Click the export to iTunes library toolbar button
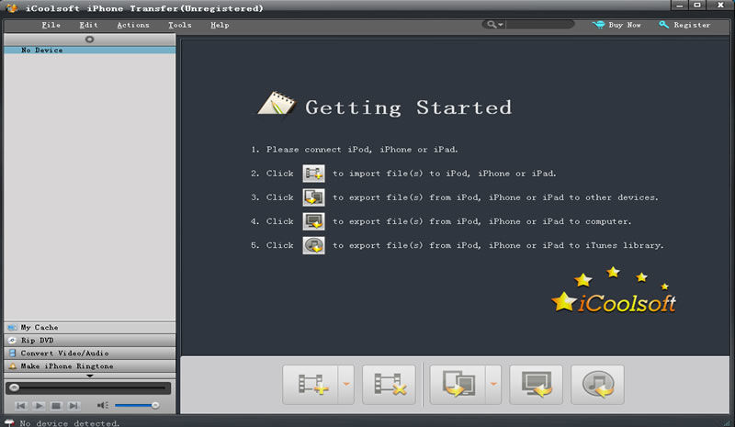The height and width of the screenshot is (427, 735). click(x=598, y=385)
